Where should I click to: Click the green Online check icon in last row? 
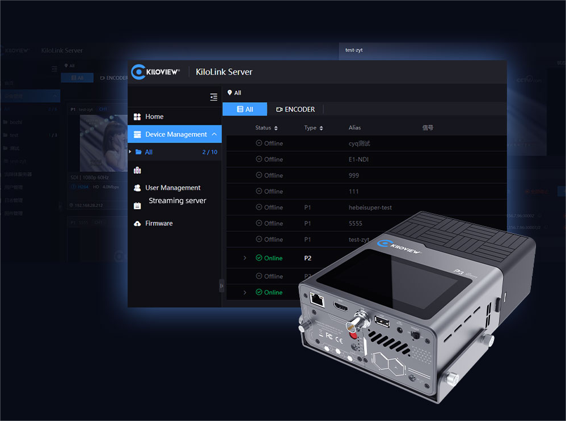(x=259, y=292)
